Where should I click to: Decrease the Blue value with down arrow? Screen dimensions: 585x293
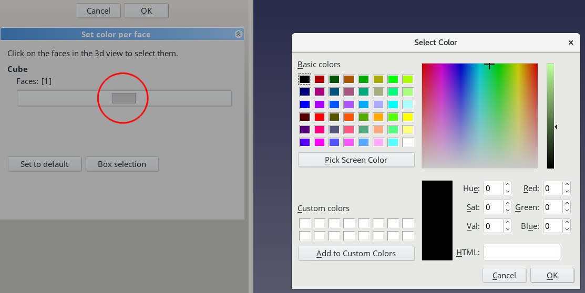[566, 229]
